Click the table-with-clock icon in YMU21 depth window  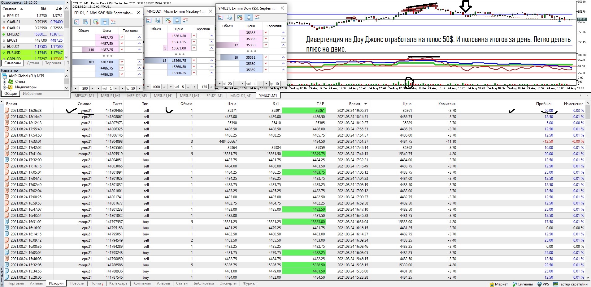coord(229,17)
